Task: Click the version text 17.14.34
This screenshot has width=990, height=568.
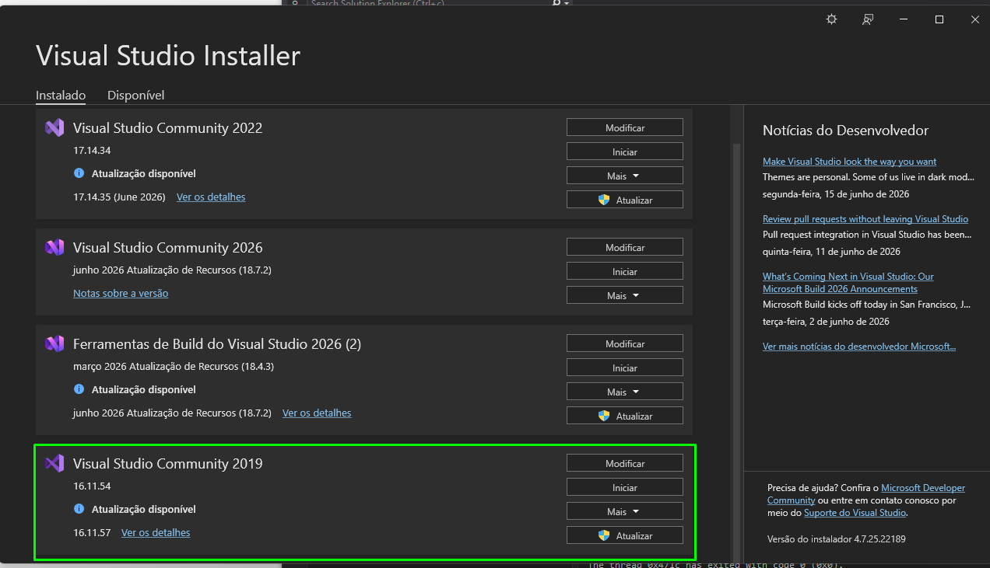Action: 92,150
